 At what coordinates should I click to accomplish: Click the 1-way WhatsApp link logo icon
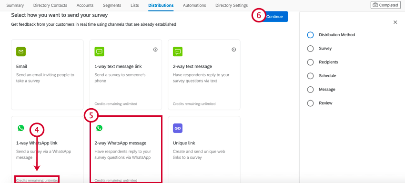point(21,128)
